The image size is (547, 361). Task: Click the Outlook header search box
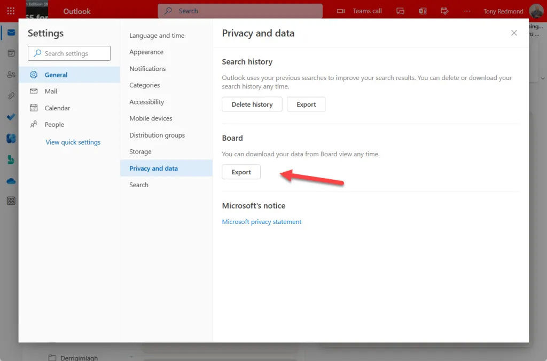click(x=240, y=11)
